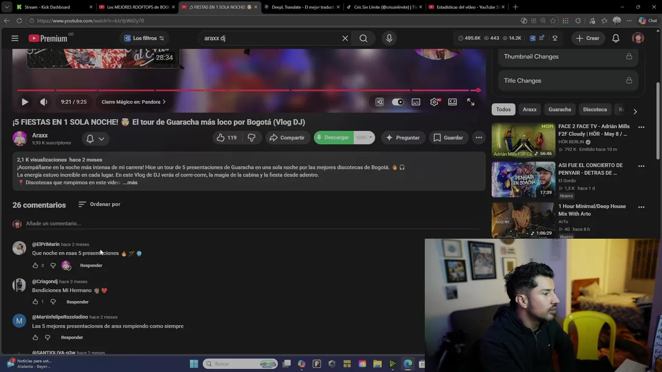Go fullscreen with the player expand icon
The image size is (662, 372).
click(471, 102)
